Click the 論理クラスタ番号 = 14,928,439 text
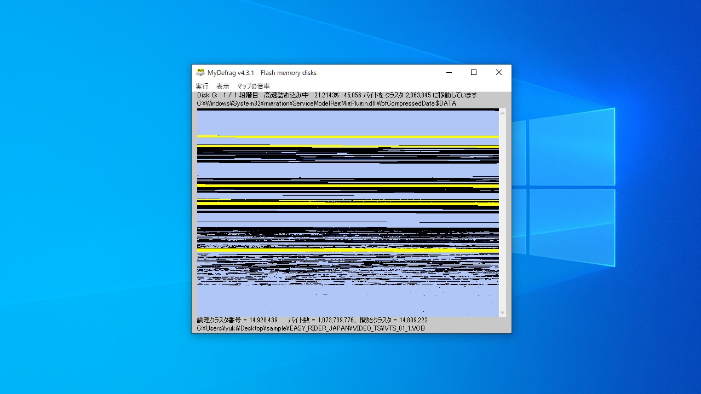This screenshot has height=394, width=701. [237, 320]
